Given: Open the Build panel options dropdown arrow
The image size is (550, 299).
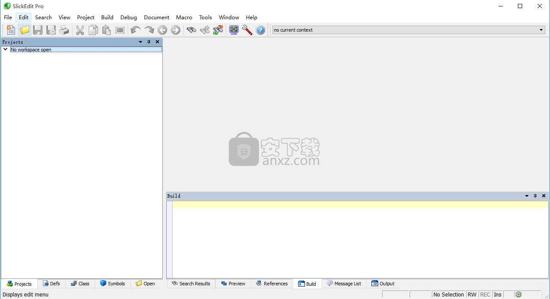Looking at the screenshot, I should coord(527,196).
